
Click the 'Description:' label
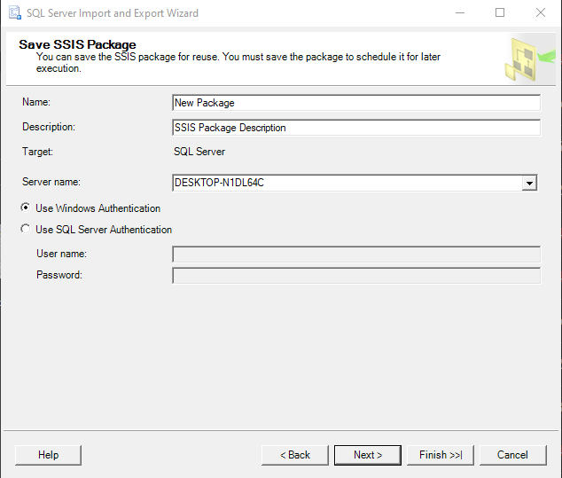[x=49, y=127]
